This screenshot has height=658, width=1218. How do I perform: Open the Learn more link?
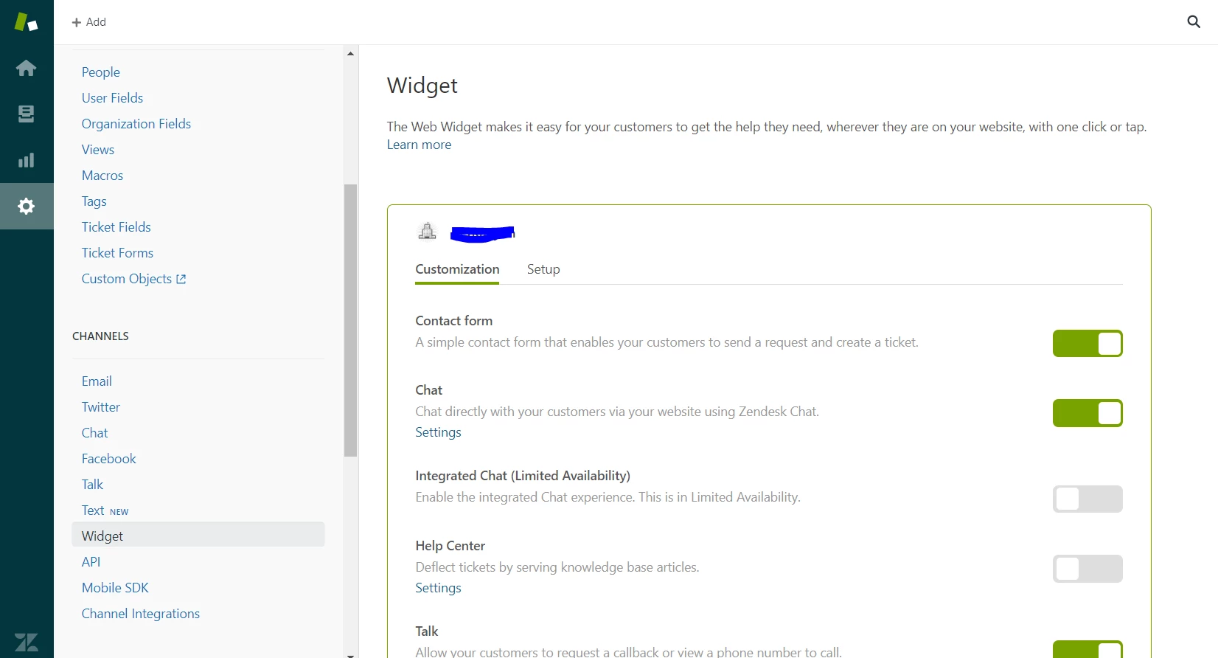419,145
